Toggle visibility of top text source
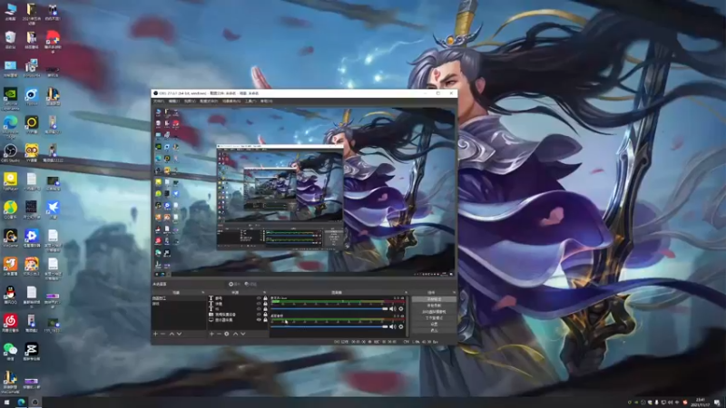726x408 pixels. point(259,298)
